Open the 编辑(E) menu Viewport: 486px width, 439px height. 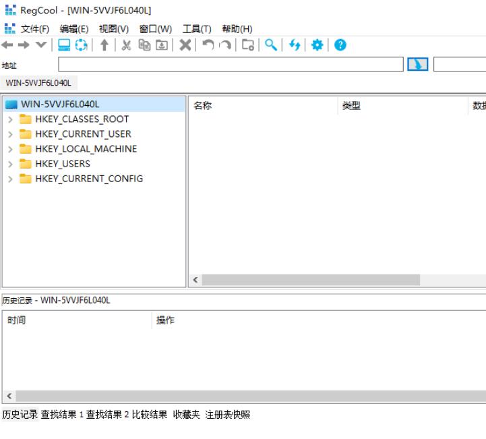click(74, 29)
